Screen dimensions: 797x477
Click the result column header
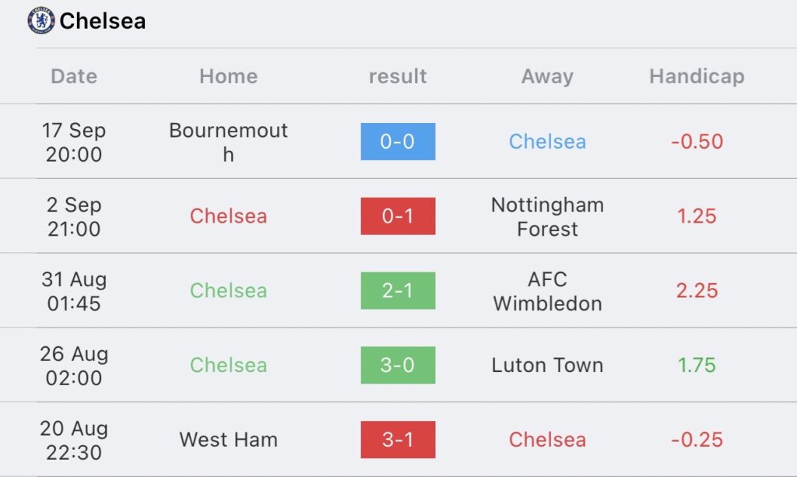(x=398, y=76)
